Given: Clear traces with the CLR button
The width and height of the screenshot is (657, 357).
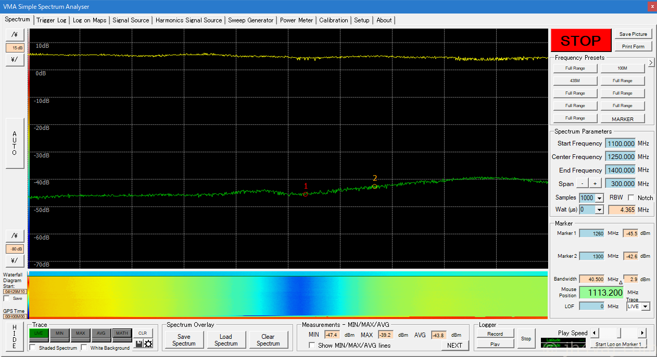Looking at the screenshot, I should (x=143, y=333).
